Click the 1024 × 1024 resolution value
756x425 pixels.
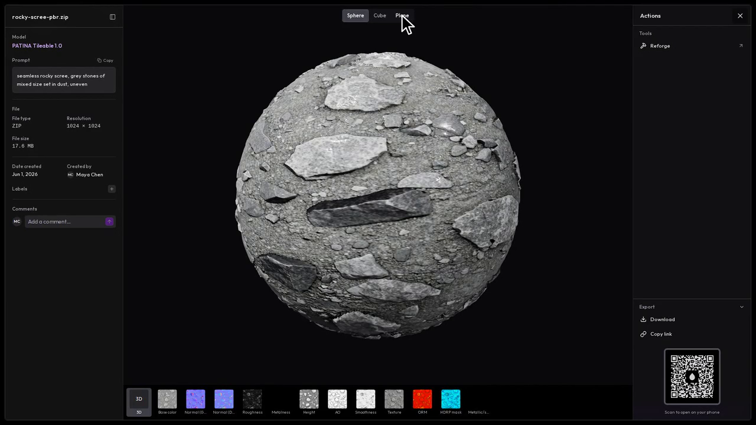coord(83,126)
